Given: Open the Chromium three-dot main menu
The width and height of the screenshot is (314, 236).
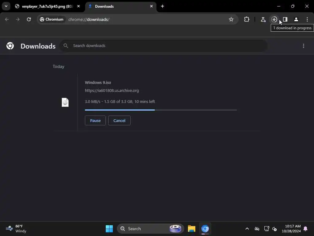Looking at the screenshot, I should [x=307, y=19].
